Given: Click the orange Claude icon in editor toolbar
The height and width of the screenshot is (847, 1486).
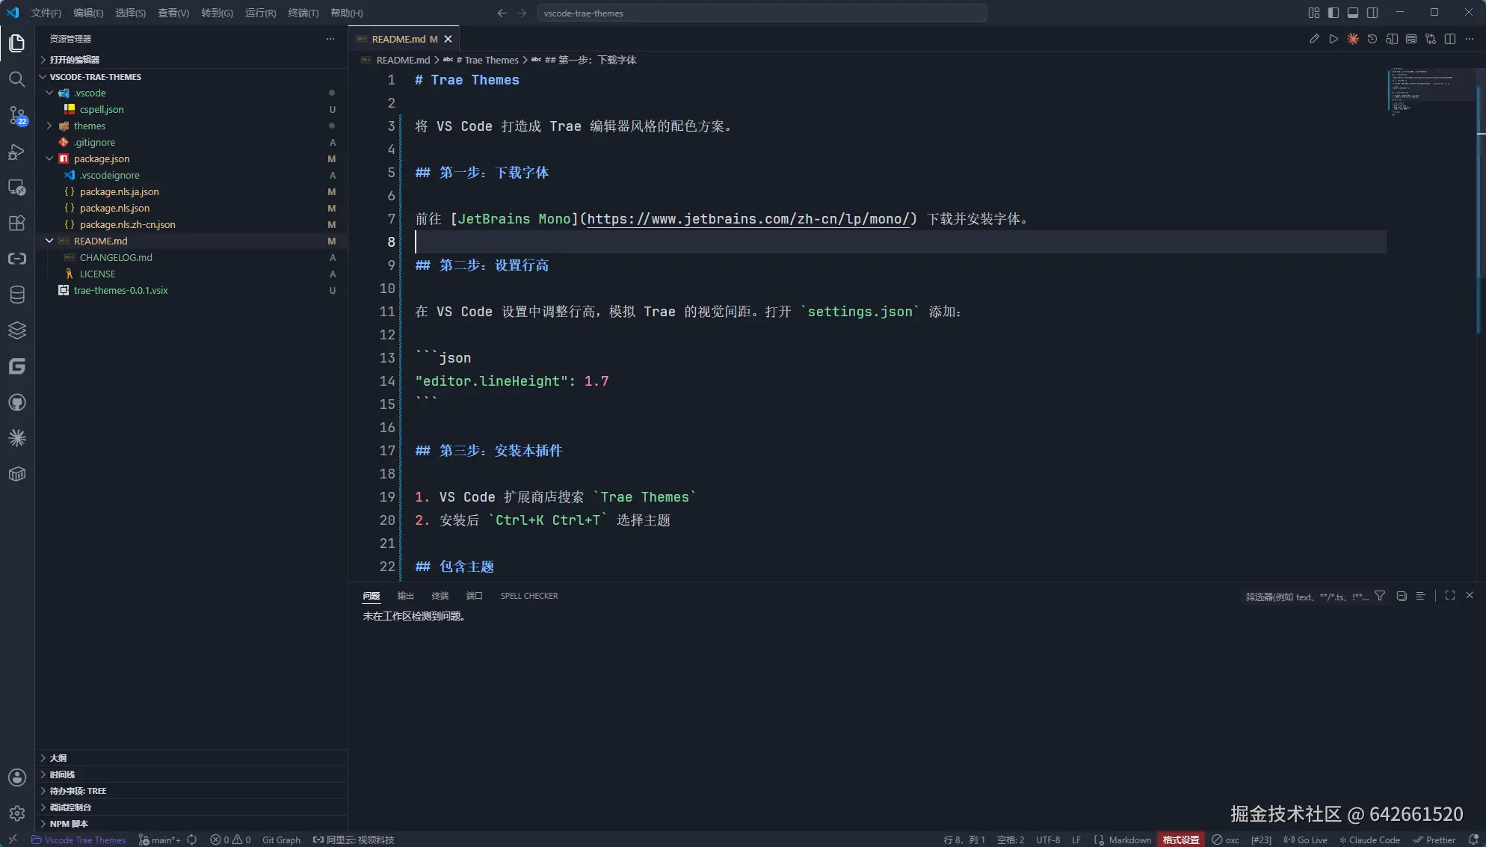Looking at the screenshot, I should pos(1353,39).
